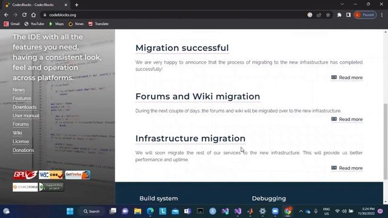Open the Extensions puzzle icon
This screenshot has width=388, height=218.
pyautogui.click(x=339, y=15)
